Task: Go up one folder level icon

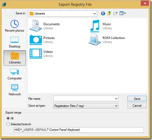Action: [109, 13]
